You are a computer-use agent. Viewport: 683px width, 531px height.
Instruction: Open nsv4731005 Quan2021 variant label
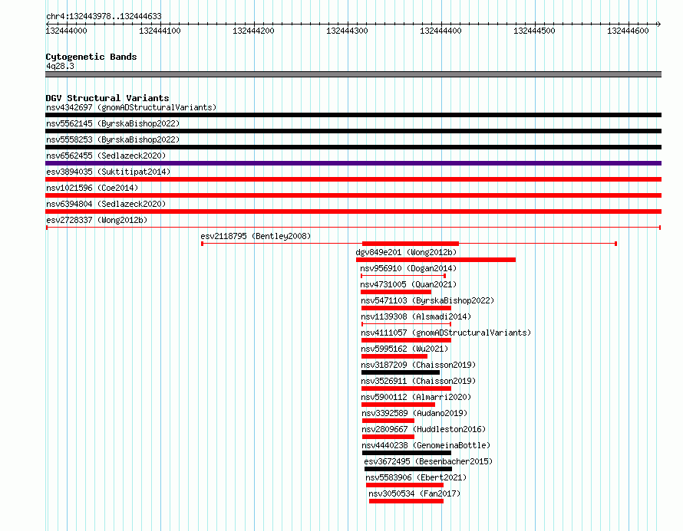[x=408, y=284]
